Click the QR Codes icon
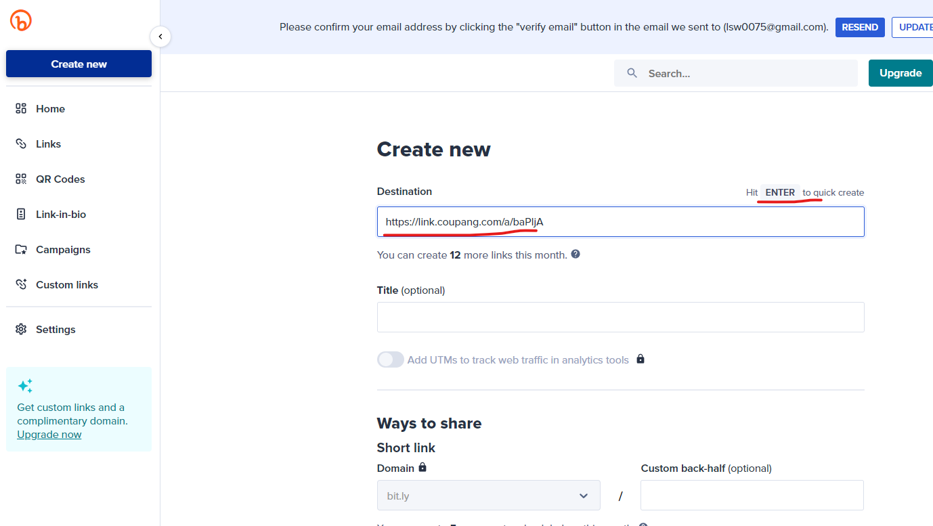The height and width of the screenshot is (526, 933). click(21, 179)
